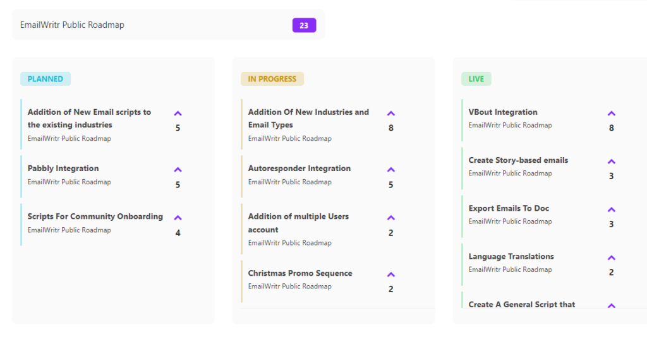647x342 pixels.
Task: Upvote Addition of New Email scripts card
Action: (178, 114)
